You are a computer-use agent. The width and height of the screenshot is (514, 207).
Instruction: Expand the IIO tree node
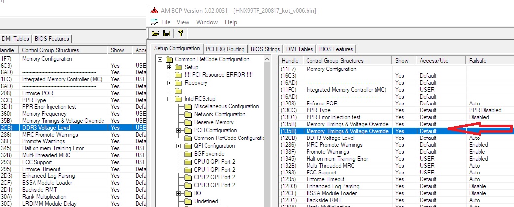(179, 193)
